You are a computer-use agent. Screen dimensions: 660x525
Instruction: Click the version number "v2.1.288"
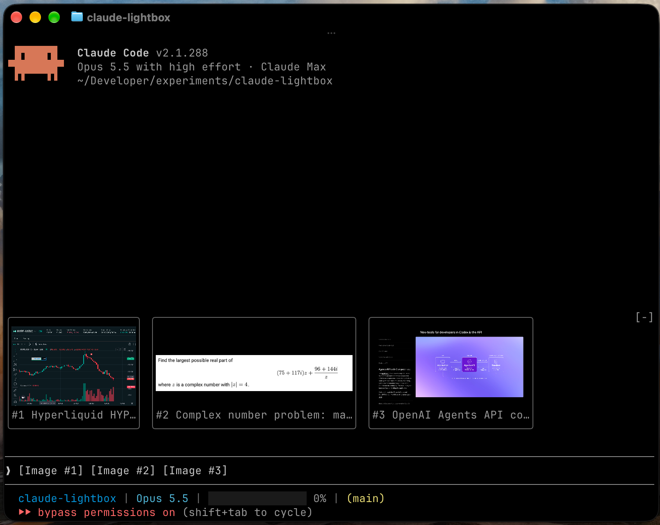[182, 53]
